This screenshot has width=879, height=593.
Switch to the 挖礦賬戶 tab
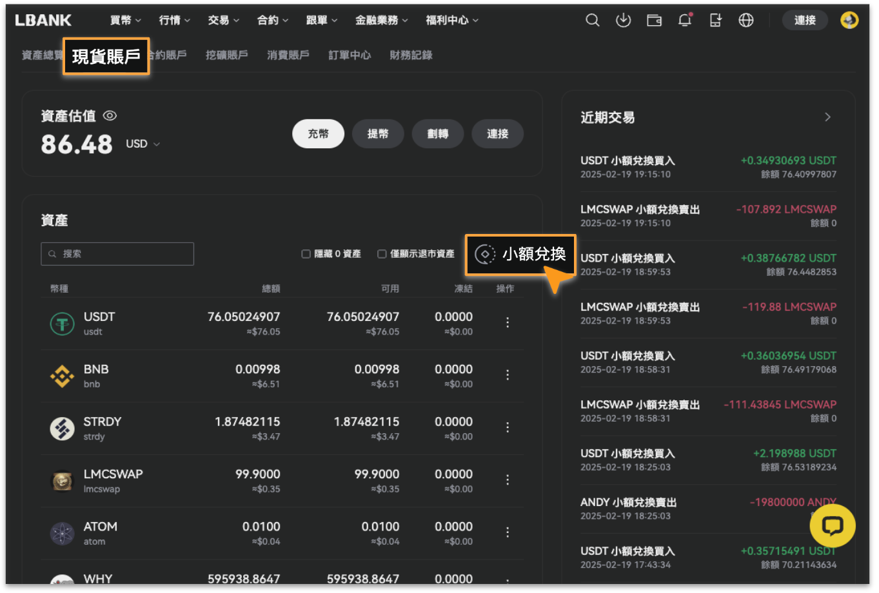point(226,55)
